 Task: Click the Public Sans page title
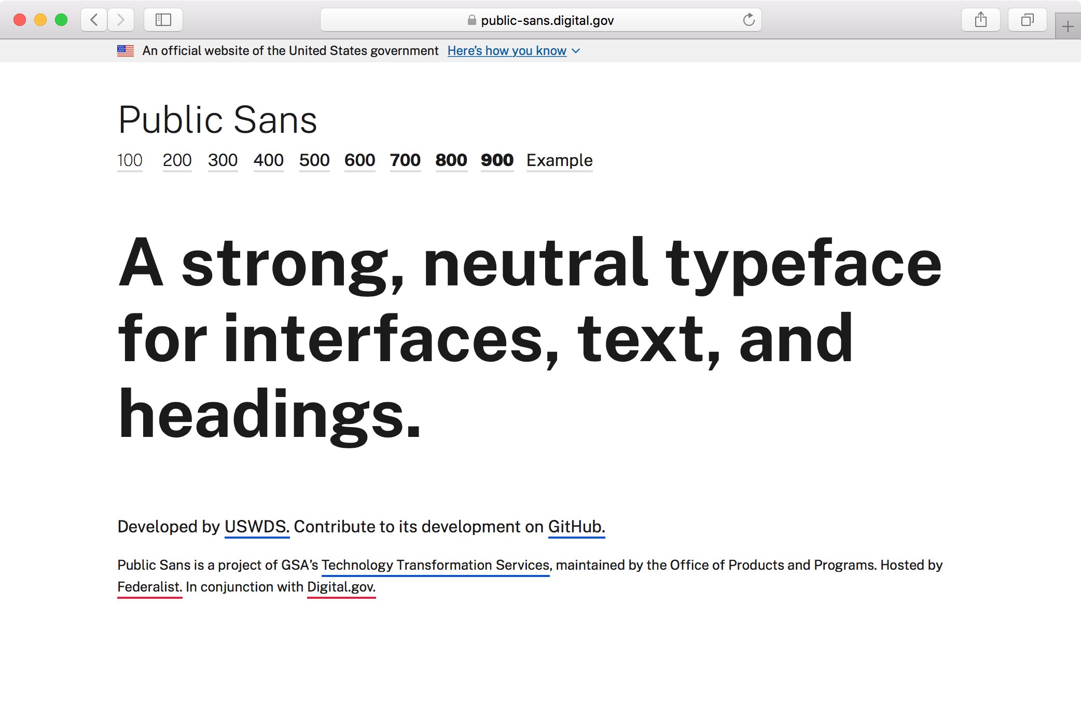(x=217, y=120)
